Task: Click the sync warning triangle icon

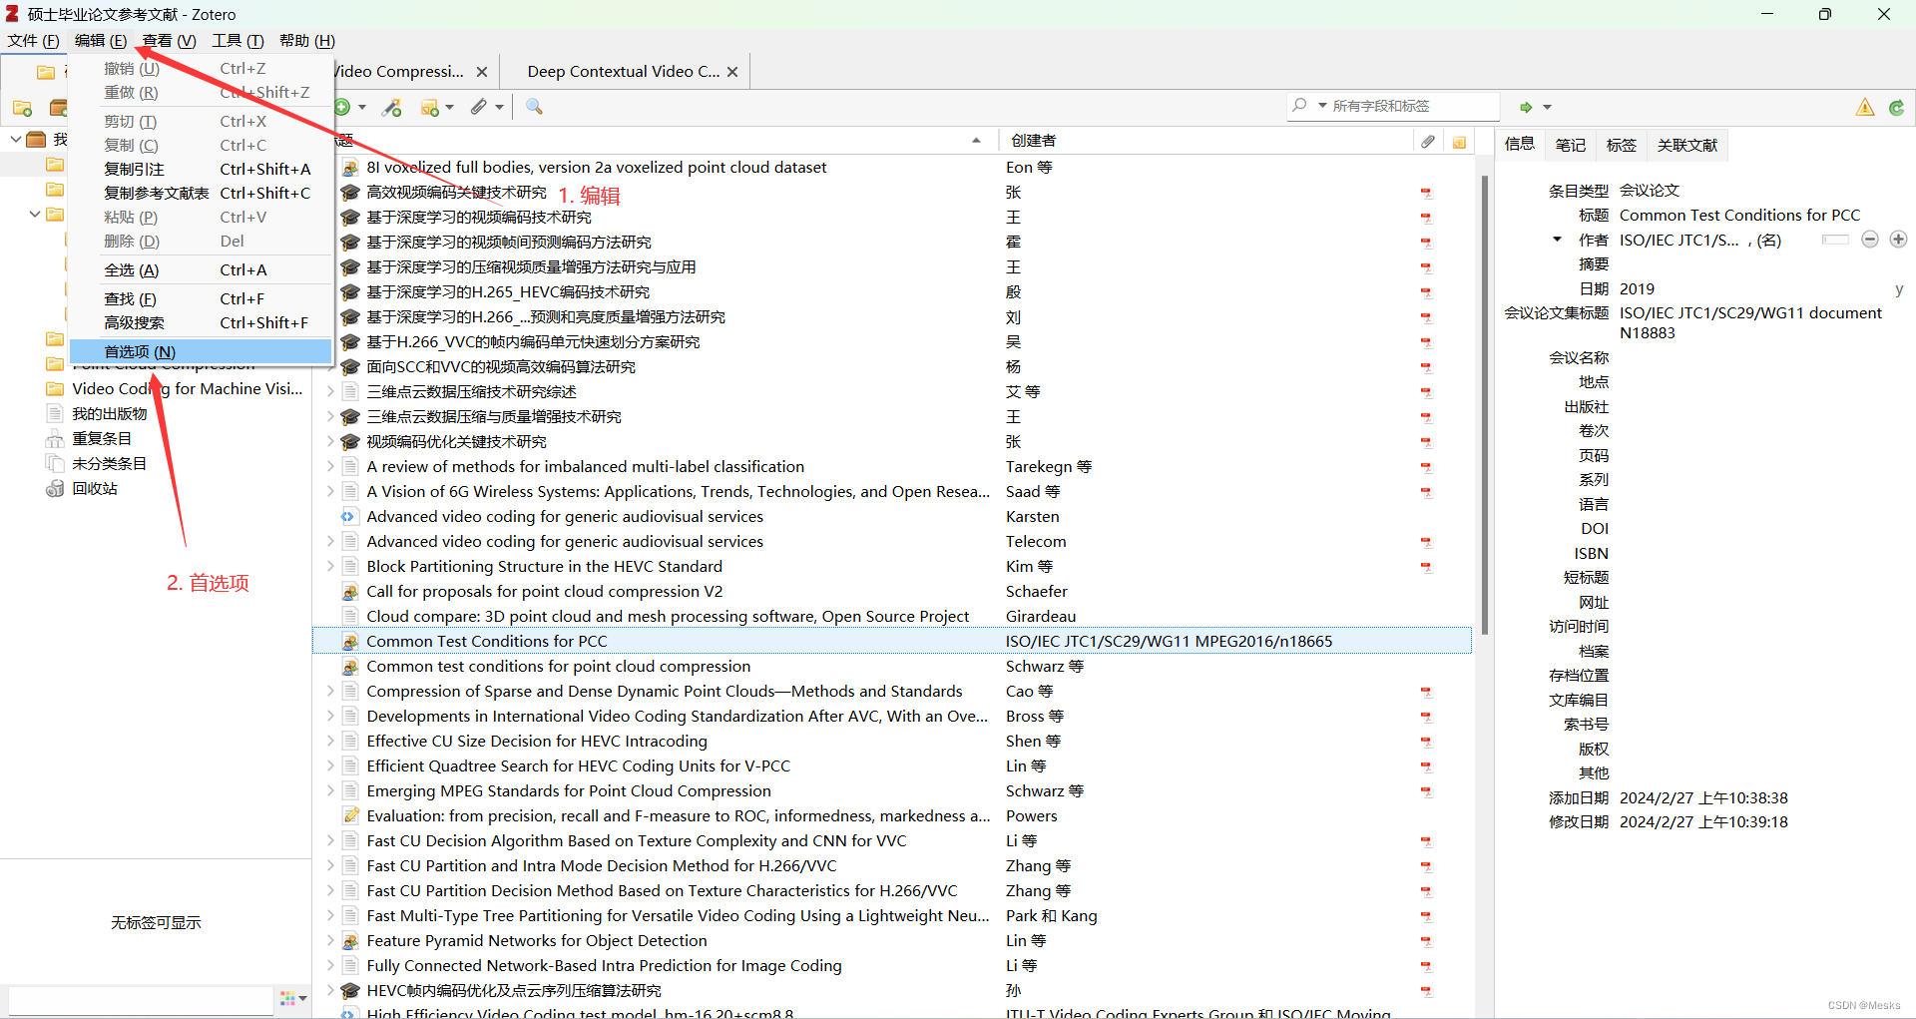Action: (1865, 107)
